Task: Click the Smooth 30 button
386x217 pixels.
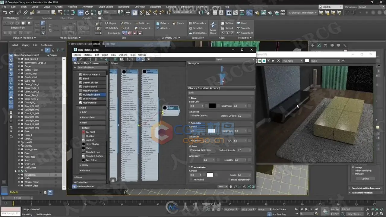Action: pyautogui.click(x=245, y=33)
